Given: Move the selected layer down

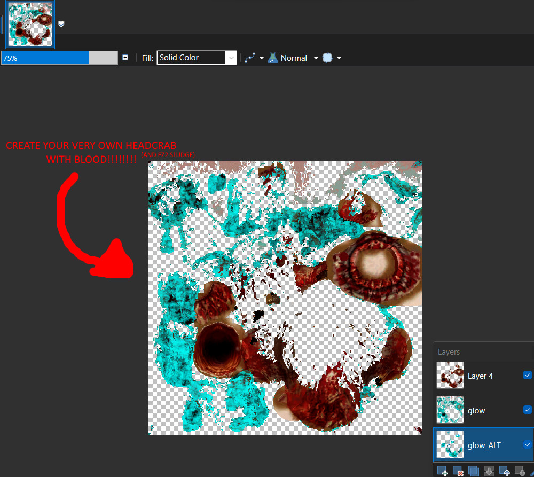Looking at the screenshot, I should 520,470.
